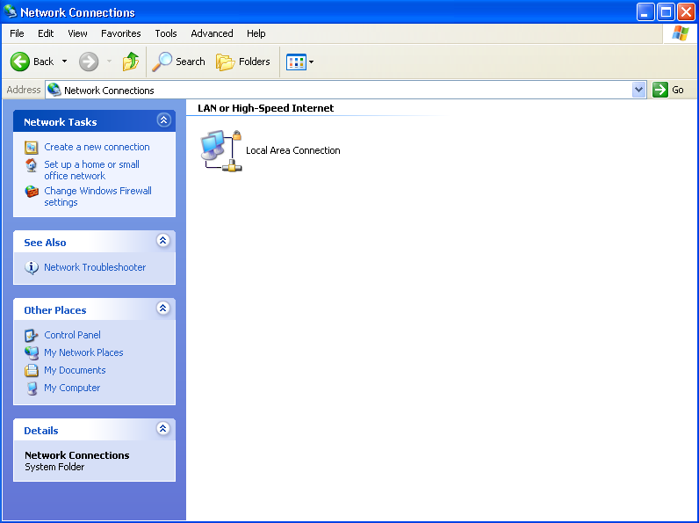The image size is (699, 523).
Task: Open the Favorites menu
Action: pos(121,33)
